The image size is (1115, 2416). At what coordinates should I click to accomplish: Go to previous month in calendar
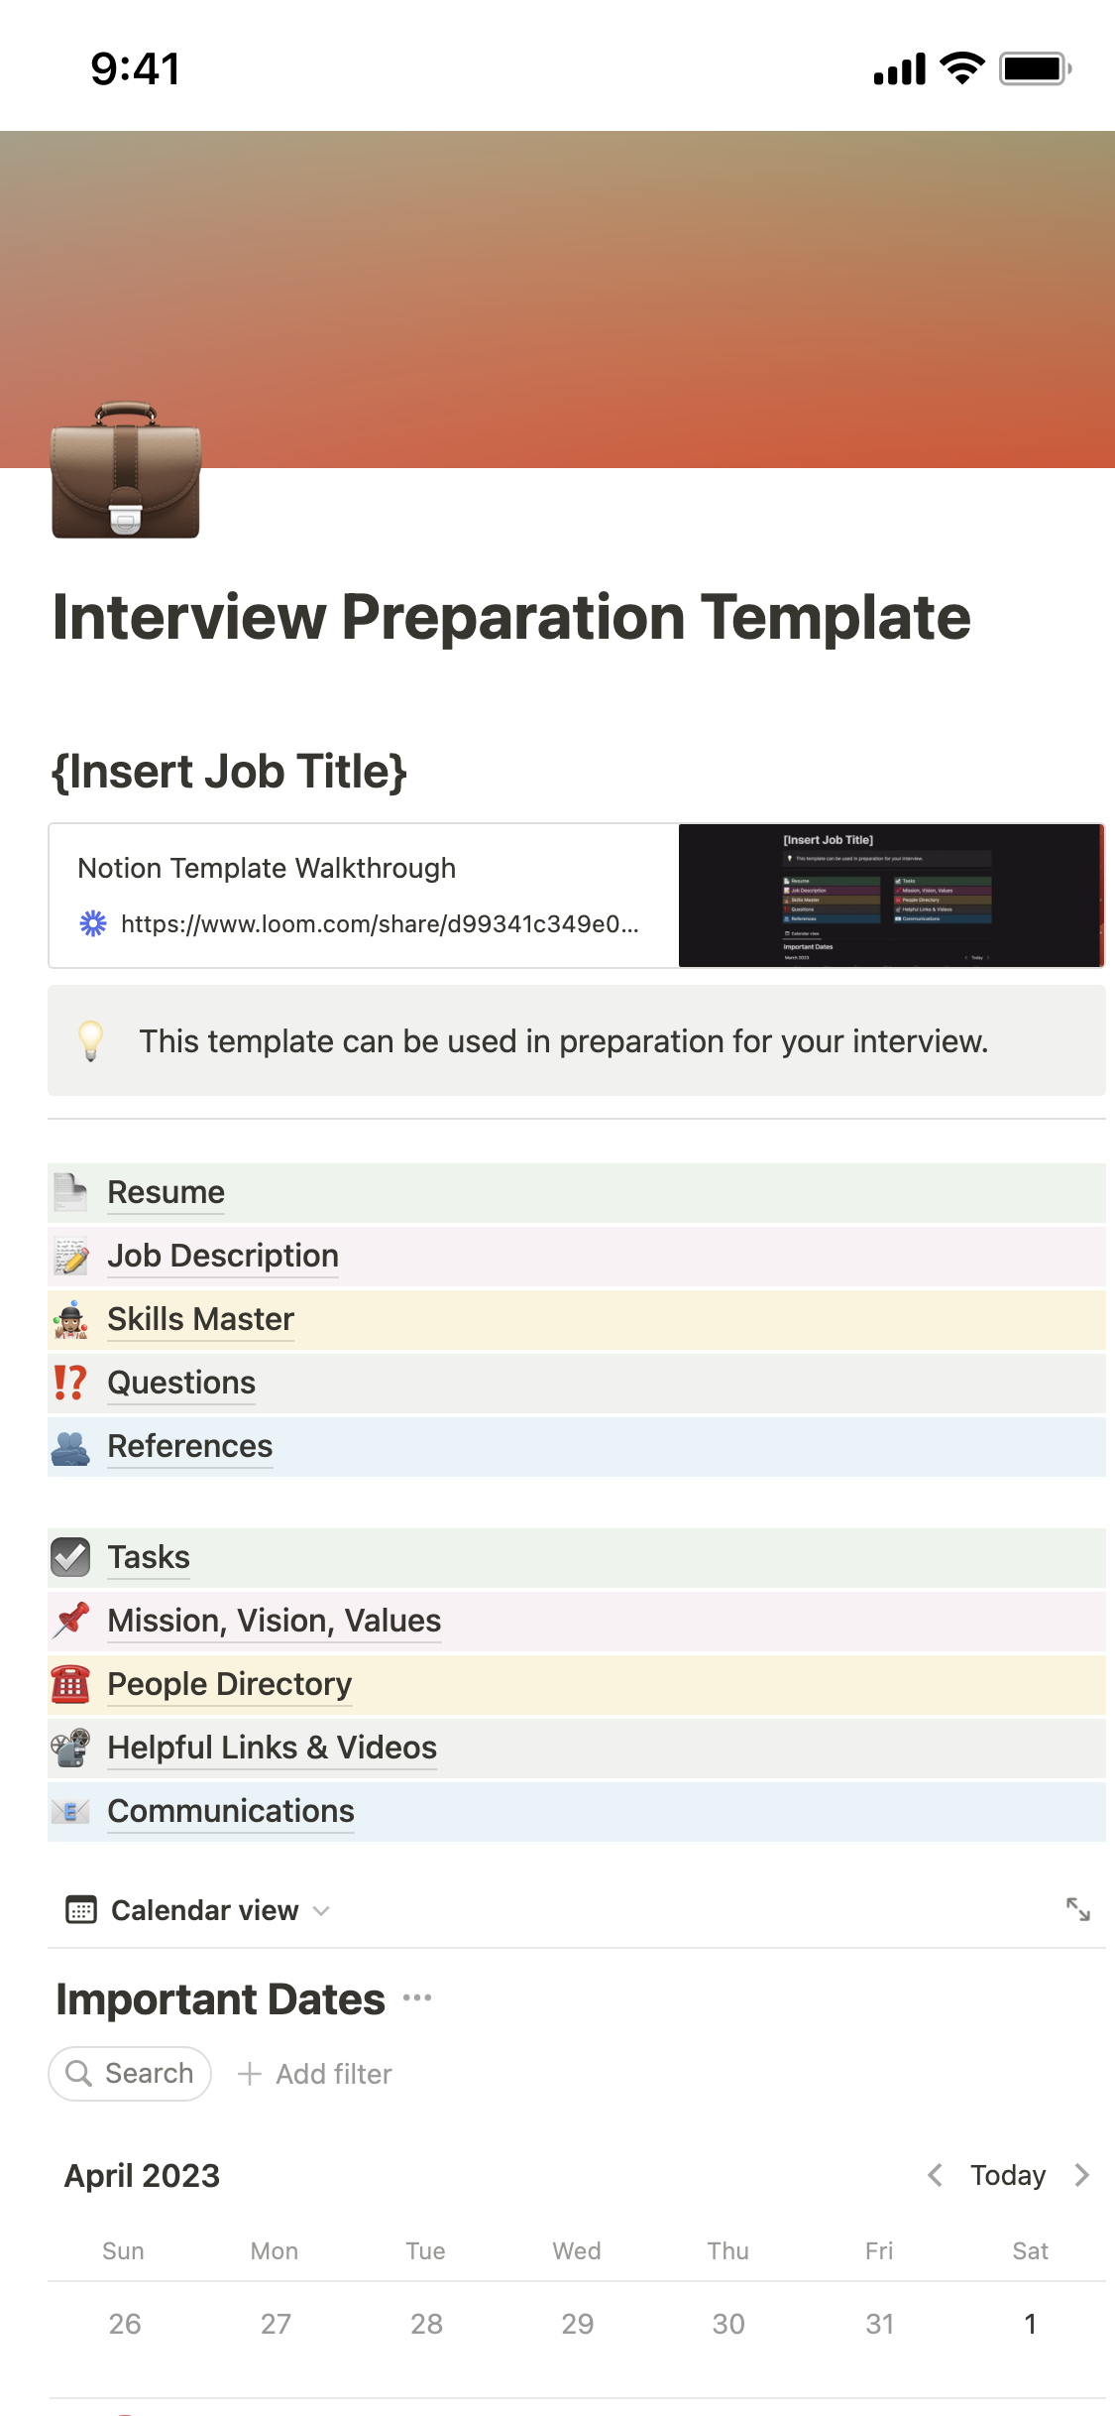(x=935, y=2175)
